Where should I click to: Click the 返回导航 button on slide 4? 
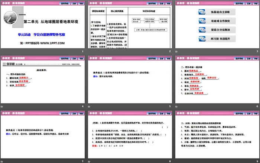tap(65, 58)
